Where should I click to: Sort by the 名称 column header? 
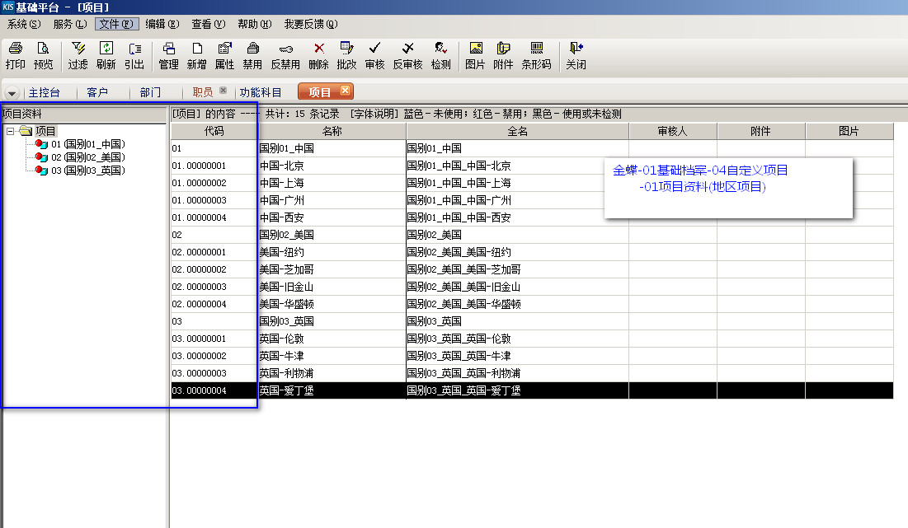click(x=332, y=131)
